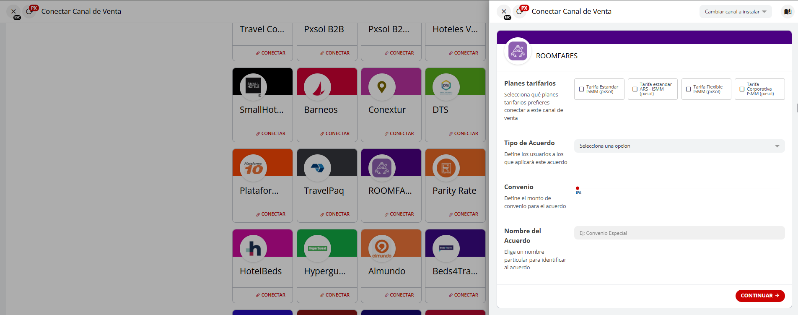The height and width of the screenshot is (315, 798).
Task: Open Tipo de Acuerdo select dropdown
Action: pos(679,146)
